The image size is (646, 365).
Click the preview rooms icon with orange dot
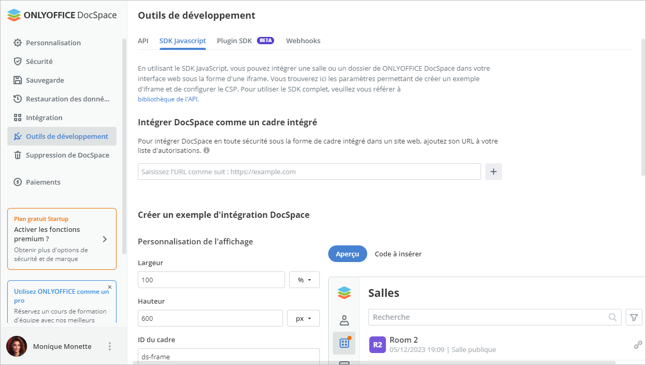click(344, 343)
